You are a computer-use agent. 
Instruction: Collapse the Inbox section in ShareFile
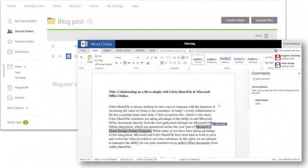point(25,67)
